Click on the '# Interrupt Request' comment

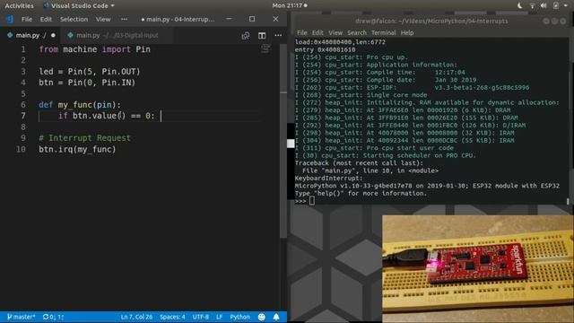84,138
